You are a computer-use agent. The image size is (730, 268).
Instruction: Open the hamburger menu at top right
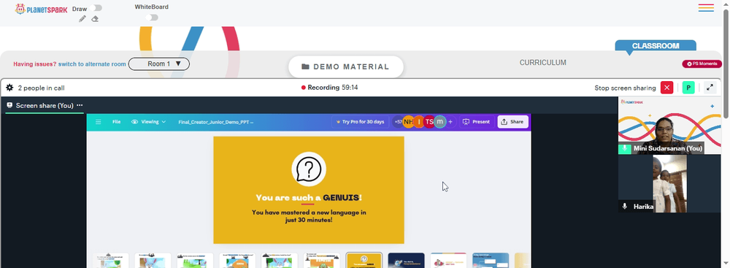pos(706,8)
